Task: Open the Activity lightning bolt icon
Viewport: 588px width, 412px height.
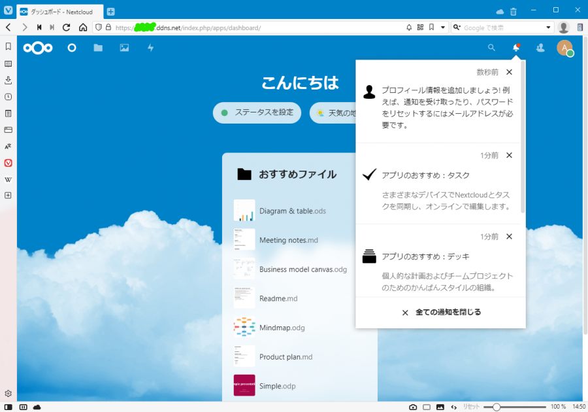Action: click(x=151, y=48)
